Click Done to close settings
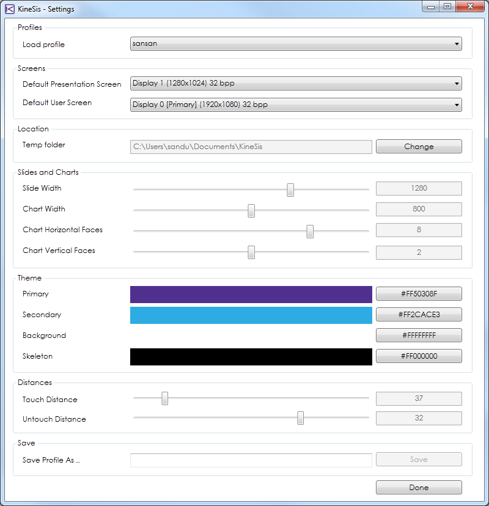 click(419, 488)
